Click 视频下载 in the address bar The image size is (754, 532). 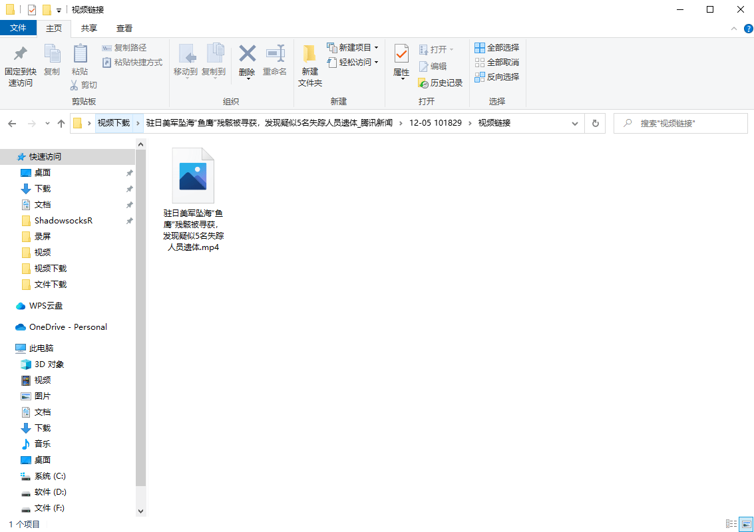click(114, 123)
